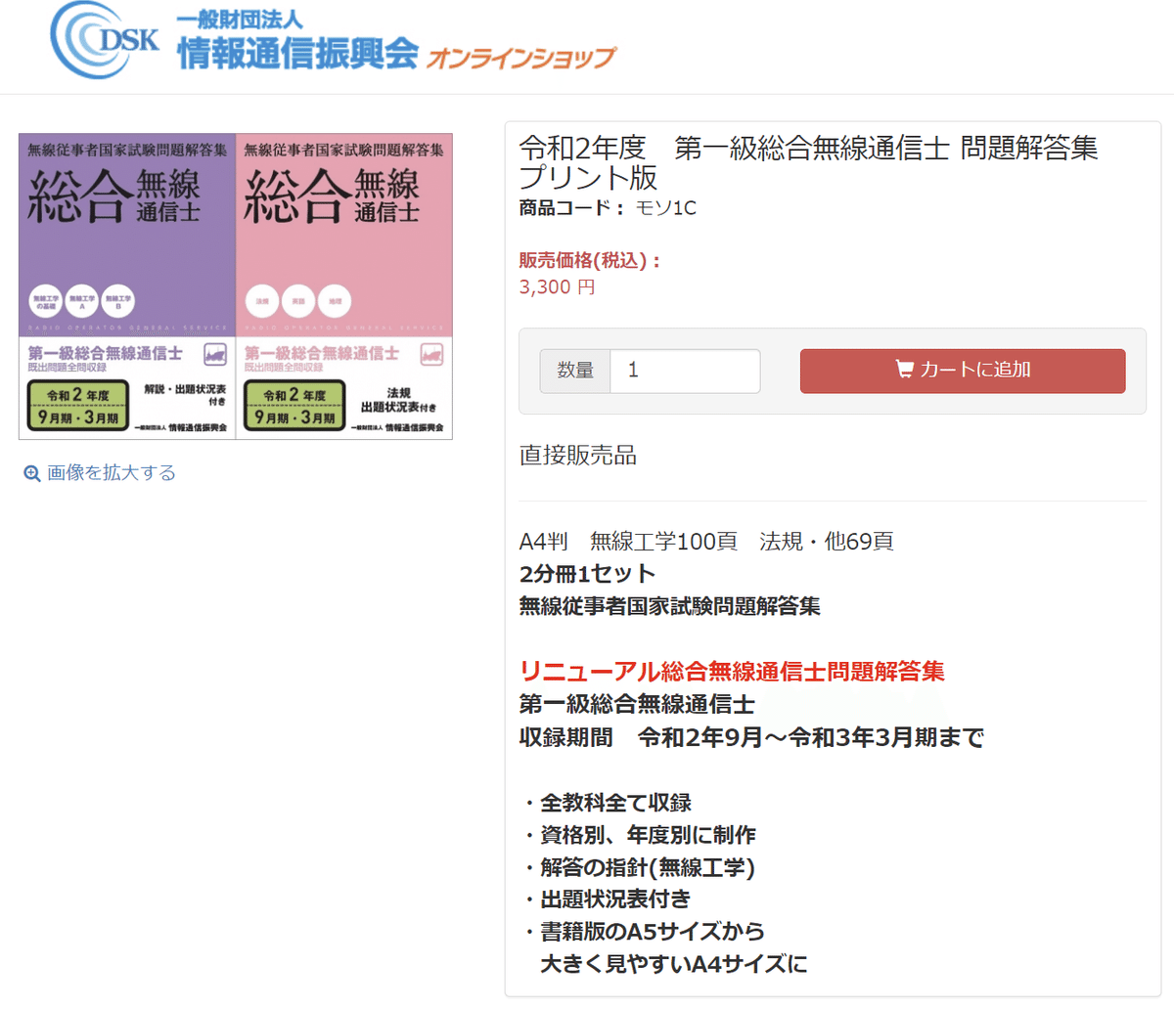Image resolution: width=1174 pixels, height=1009 pixels.
Task: Click the magnifier icon beside 画像を拡大する
Action: [x=32, y=473]
